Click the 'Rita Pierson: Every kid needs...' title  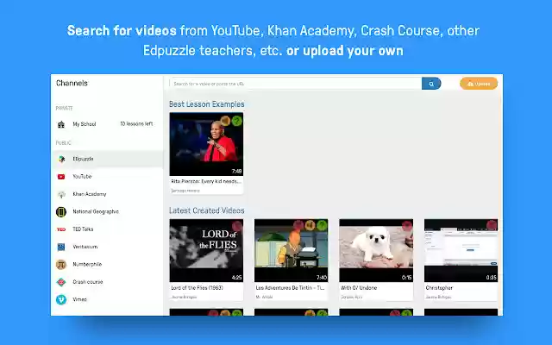(x=206, y=182)
